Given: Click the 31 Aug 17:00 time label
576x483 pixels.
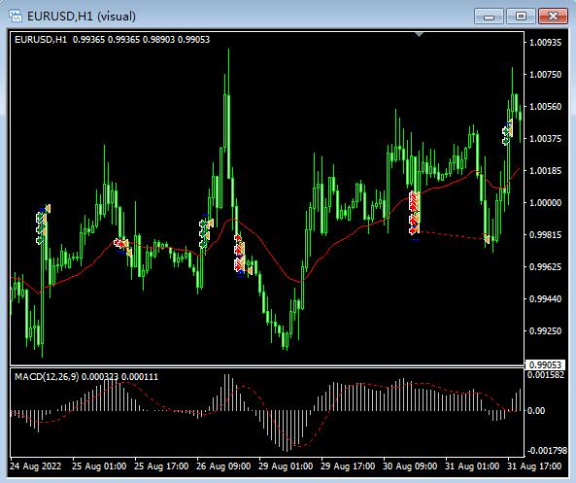Looking at the screenshot, I should coord(534,466).
